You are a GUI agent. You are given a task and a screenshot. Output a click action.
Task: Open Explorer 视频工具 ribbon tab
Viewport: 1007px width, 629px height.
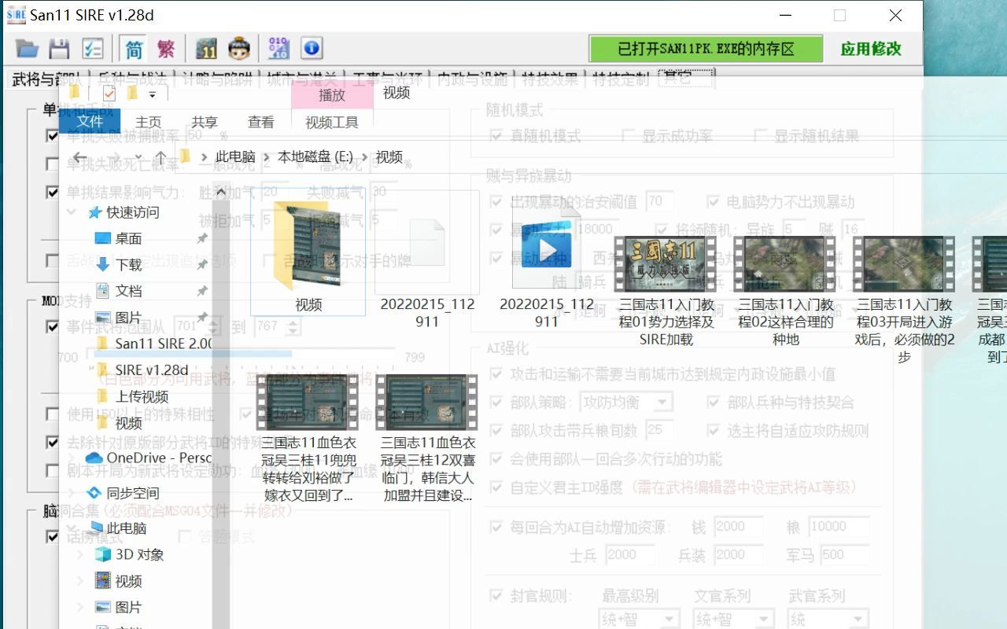(x=332, y=122)
